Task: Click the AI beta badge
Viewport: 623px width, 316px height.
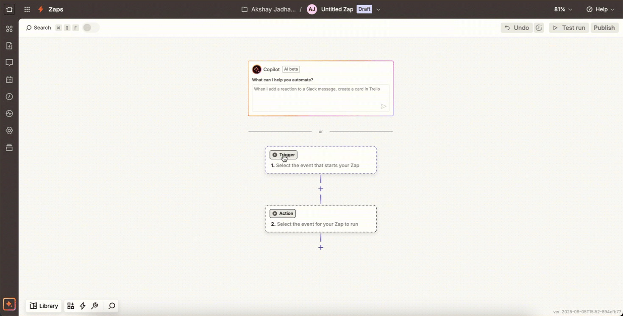Action: [291, 69]
